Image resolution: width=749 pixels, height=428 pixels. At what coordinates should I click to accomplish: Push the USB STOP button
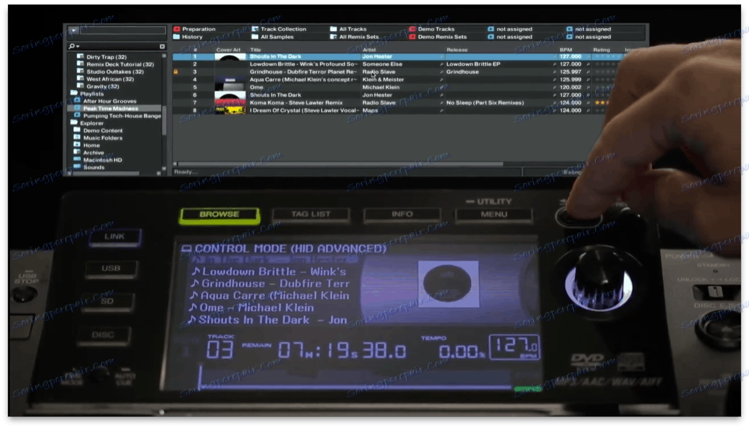(23, 294)
